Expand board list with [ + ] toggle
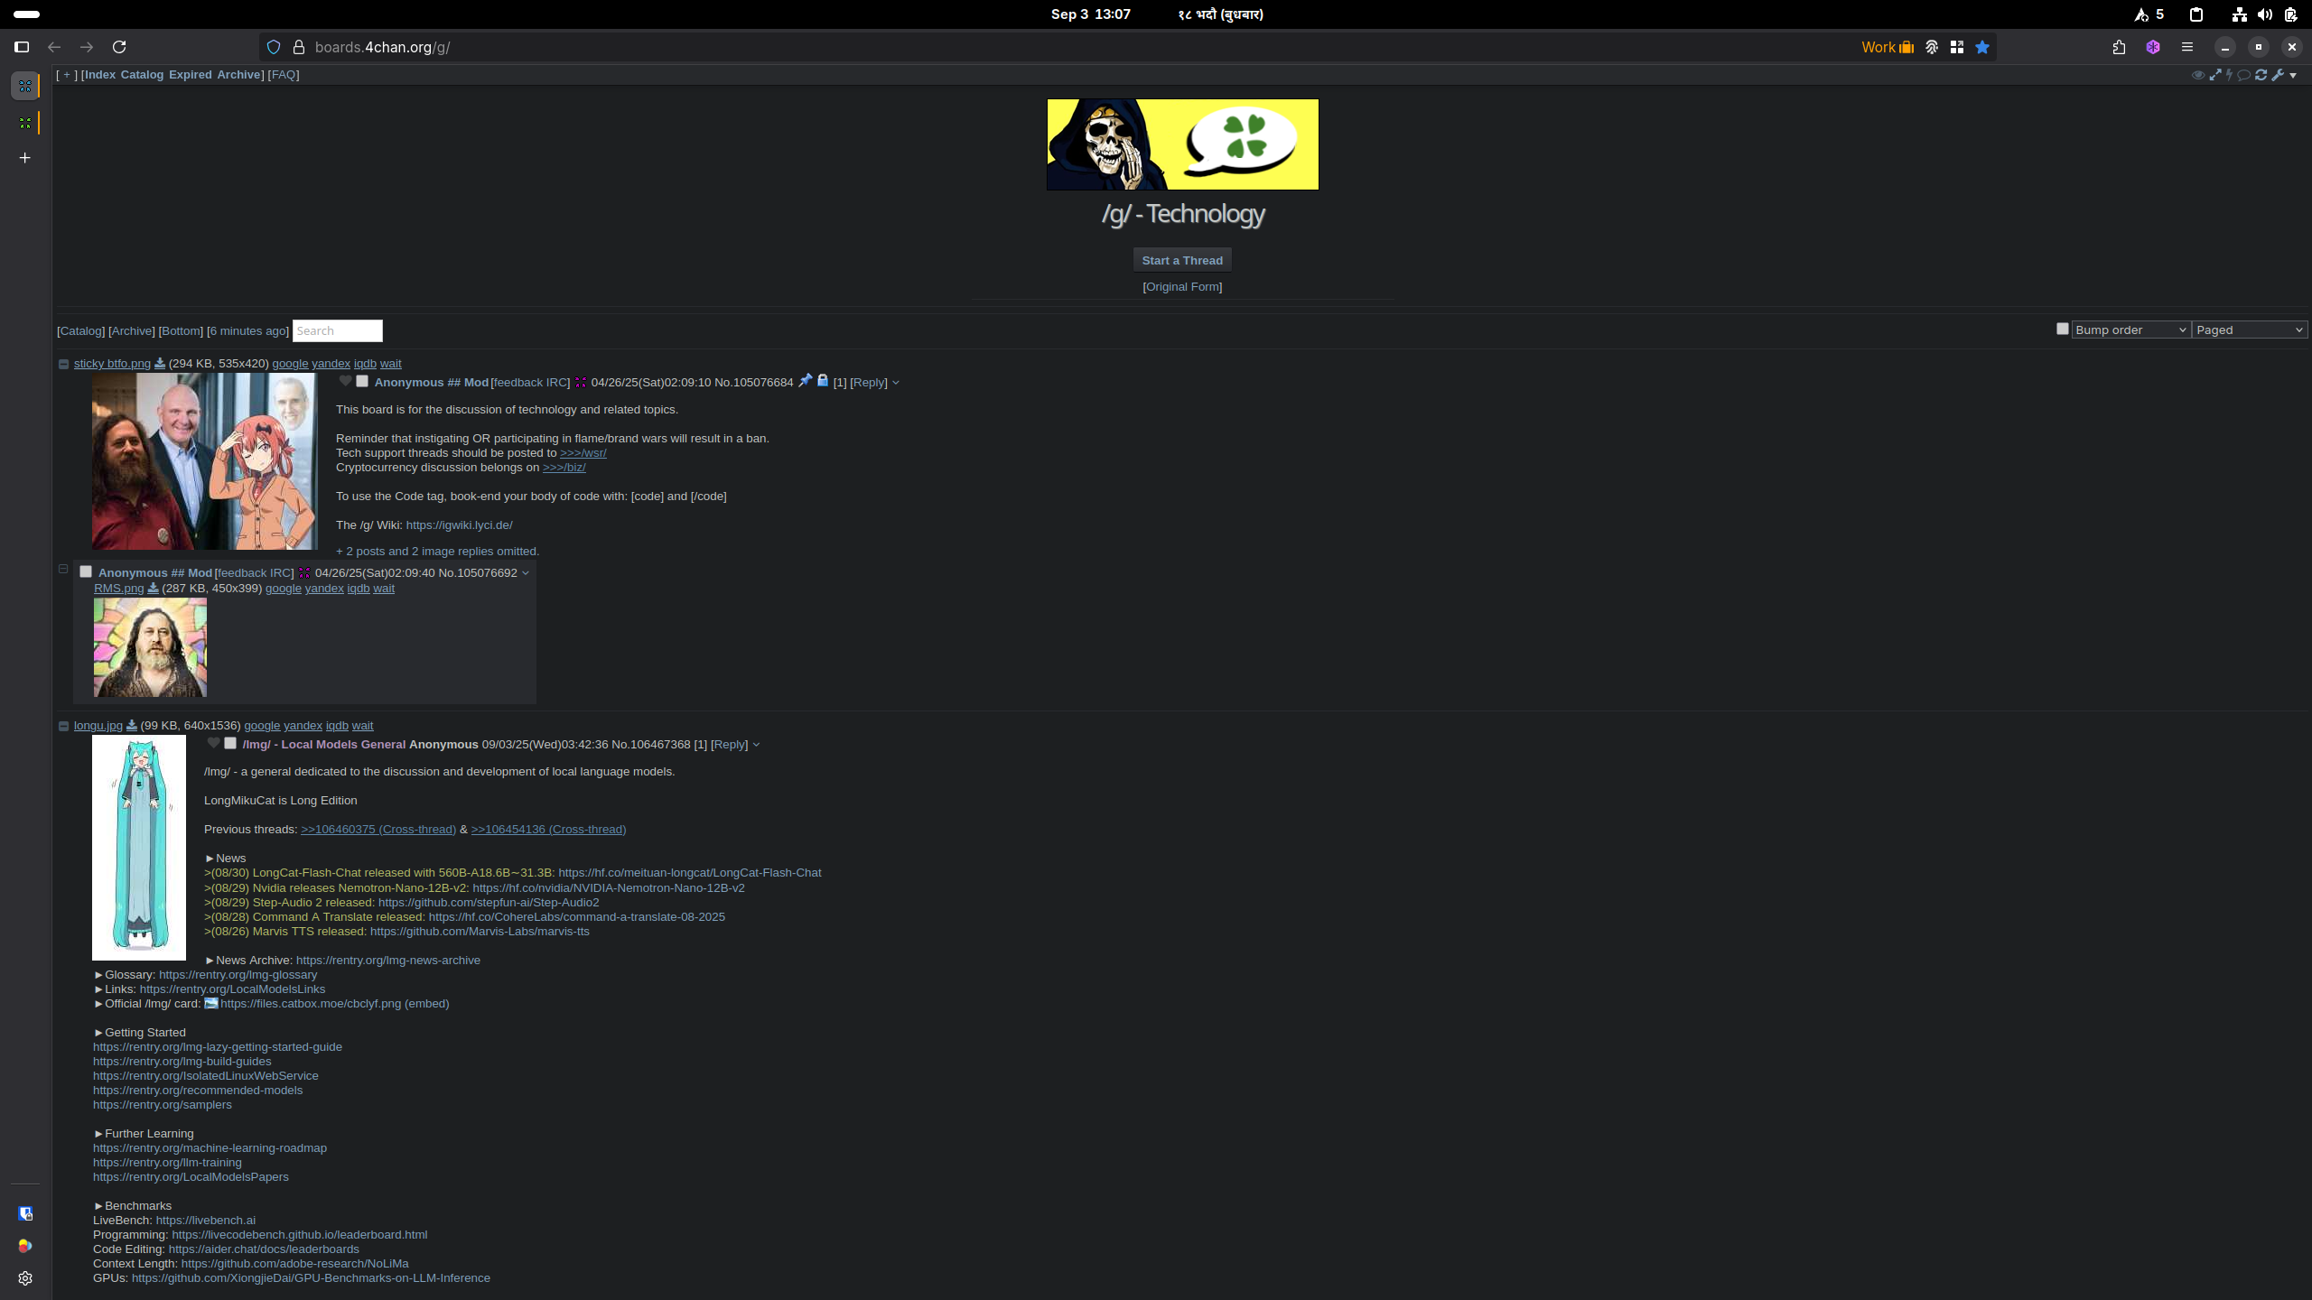The image size is (2312, 1300). click(67, 75)
